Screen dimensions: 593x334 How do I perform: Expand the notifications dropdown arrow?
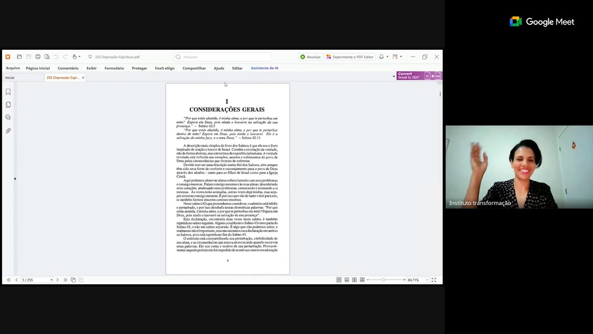[387, 57]
